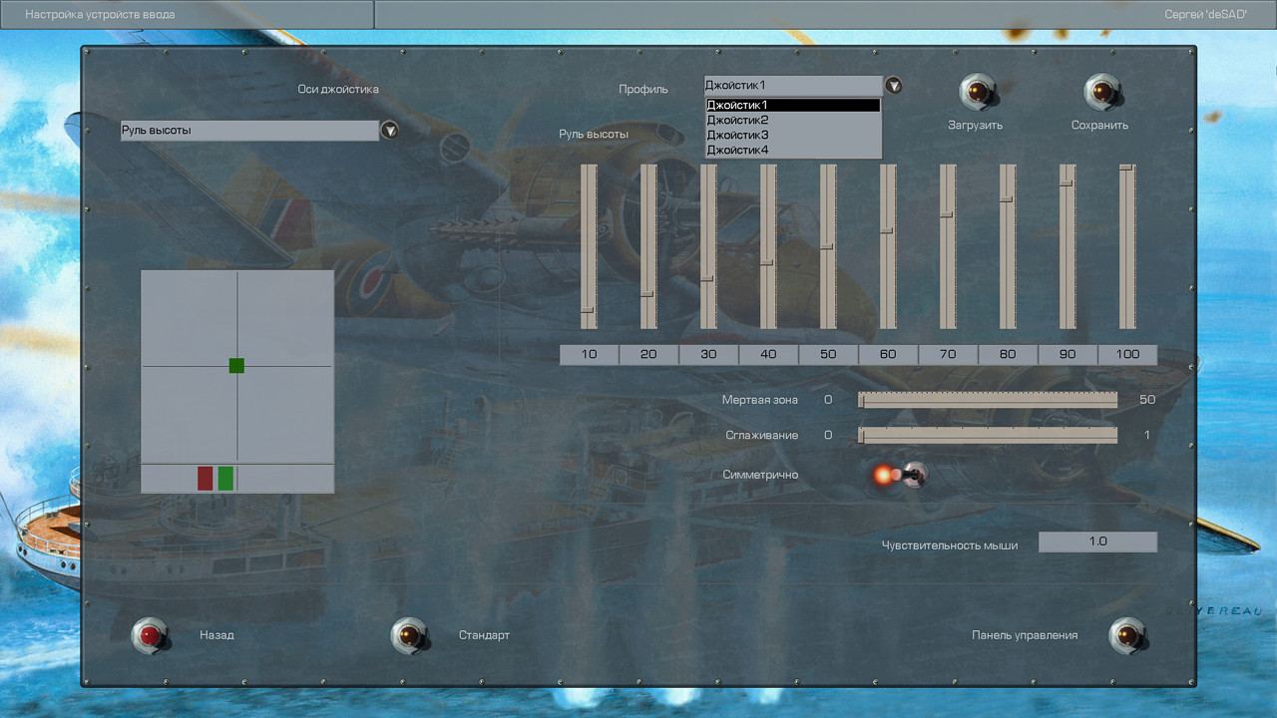Click the Загрузить label
This screenshot has width=1277, height=718.
tap(975, 126)
